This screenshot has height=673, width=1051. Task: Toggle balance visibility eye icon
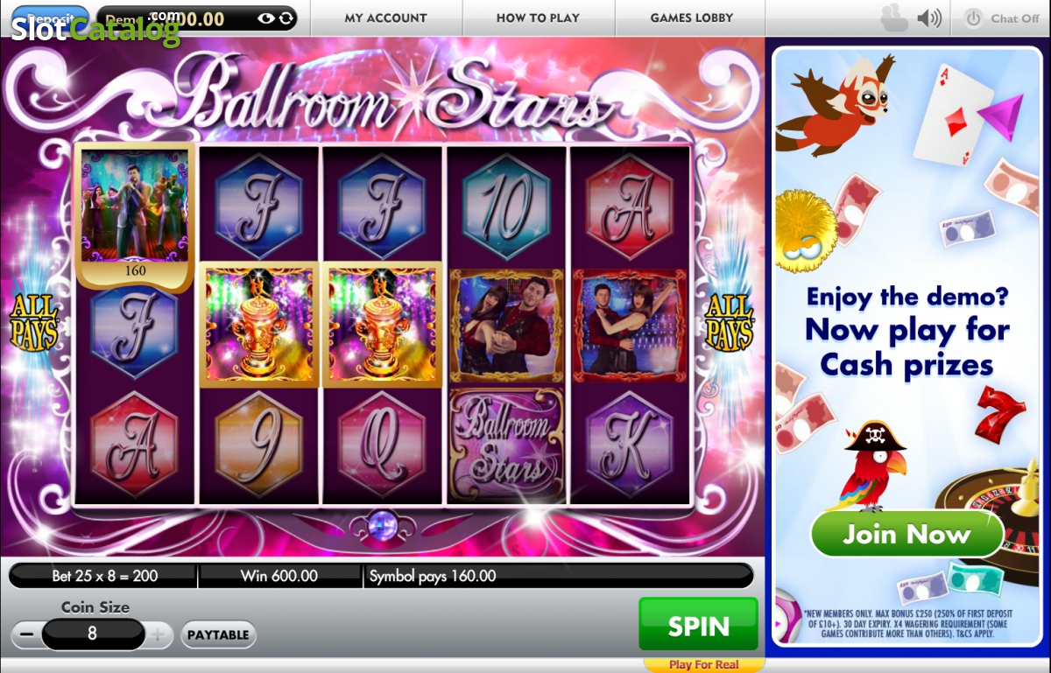click(265, 18)
